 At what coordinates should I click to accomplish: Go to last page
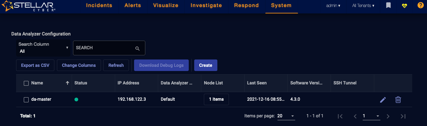point(403,116)
